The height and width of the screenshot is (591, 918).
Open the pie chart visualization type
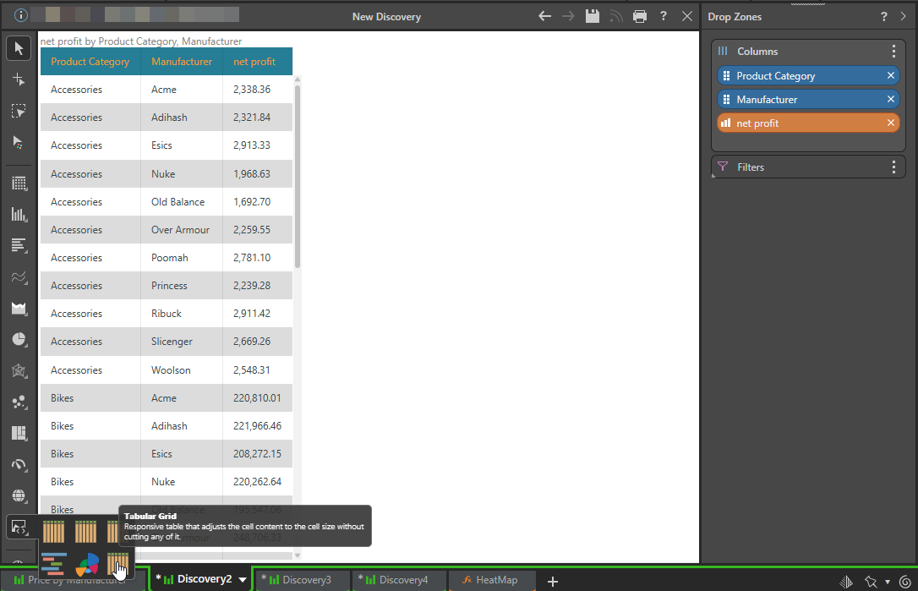pos(19,340)
